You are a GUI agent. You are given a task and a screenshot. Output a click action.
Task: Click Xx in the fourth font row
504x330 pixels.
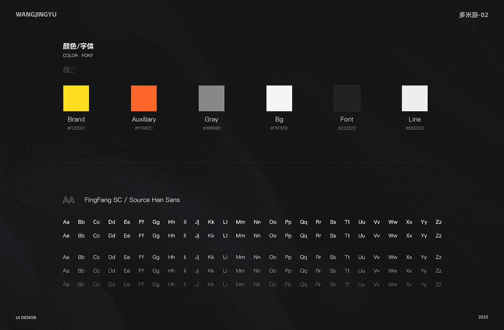click(x=409, y=271)
